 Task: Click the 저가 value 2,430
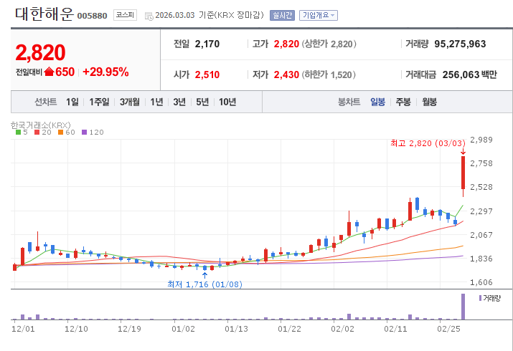286,74
